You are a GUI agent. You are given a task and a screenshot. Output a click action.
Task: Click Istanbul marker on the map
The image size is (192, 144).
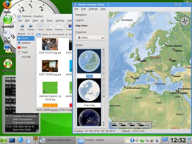point(172,75)
